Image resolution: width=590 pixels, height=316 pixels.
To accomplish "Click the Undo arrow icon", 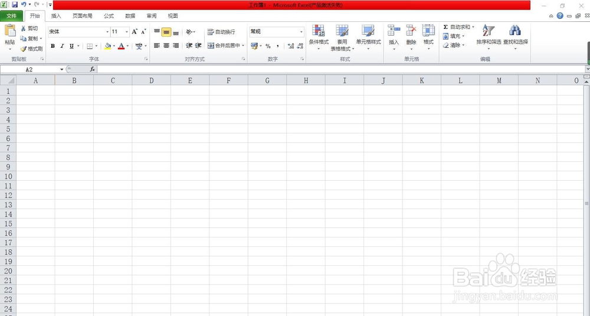I will [x=24, y=5].
